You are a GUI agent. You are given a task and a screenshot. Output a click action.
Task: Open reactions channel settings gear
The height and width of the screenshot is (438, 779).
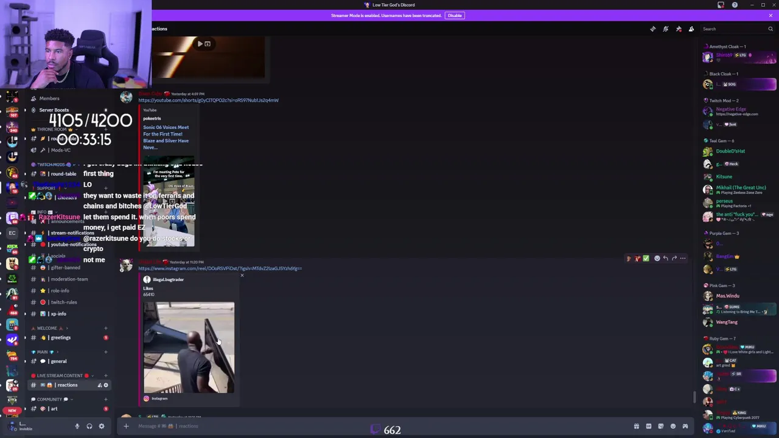(105, 385)
